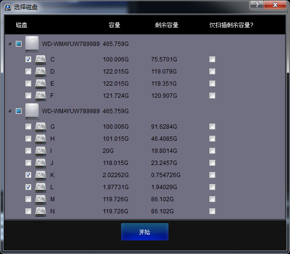Enable free-space-only scan for drive J
The width and height of the screenshot is (290, 254).
coord(213,163)
